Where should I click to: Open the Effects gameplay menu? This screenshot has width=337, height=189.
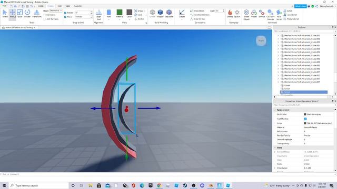pyautogui.click(x=230, y=14)
